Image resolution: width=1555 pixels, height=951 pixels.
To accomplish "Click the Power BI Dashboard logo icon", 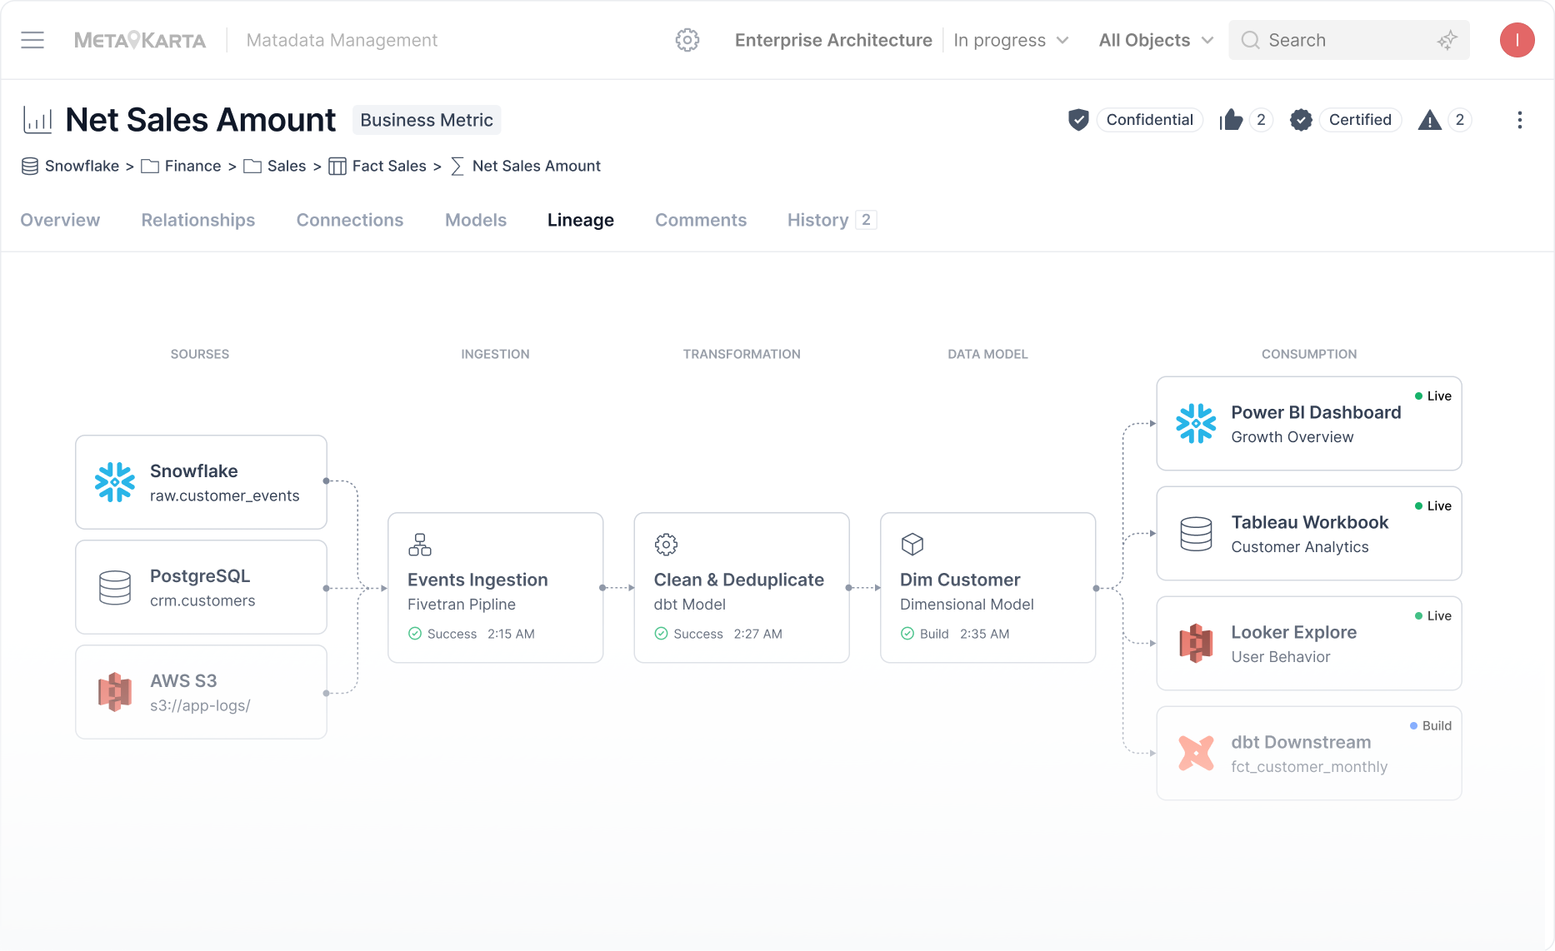I will point(1196,423).
